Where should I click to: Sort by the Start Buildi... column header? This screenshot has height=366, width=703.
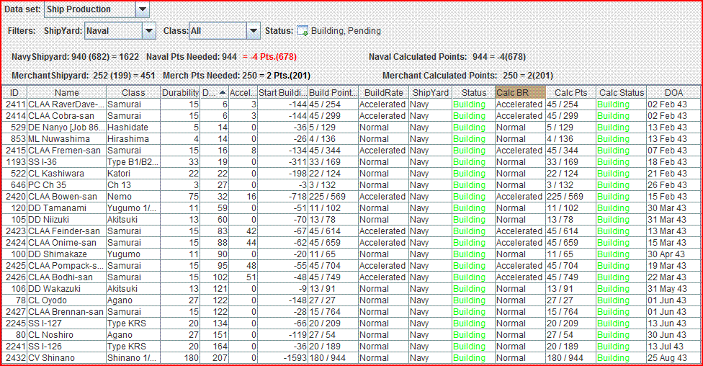point(282,93)
